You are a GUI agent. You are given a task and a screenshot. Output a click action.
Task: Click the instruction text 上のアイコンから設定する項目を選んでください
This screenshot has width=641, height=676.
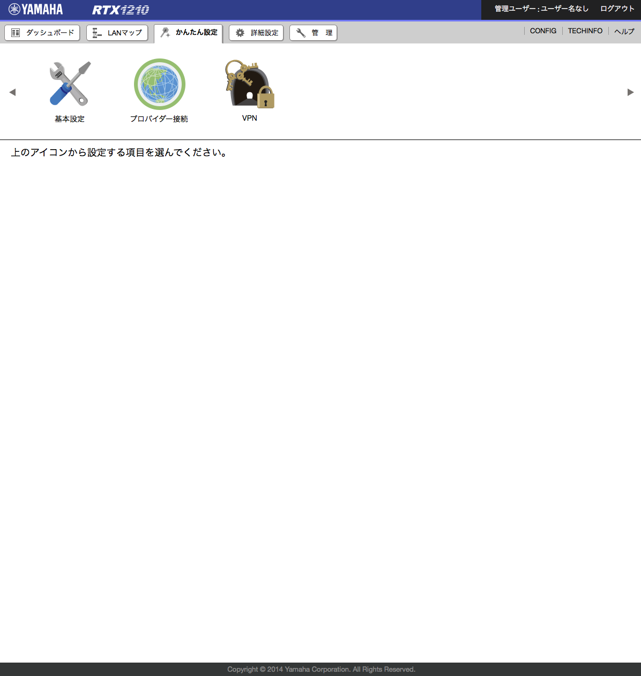click(119, 153)
